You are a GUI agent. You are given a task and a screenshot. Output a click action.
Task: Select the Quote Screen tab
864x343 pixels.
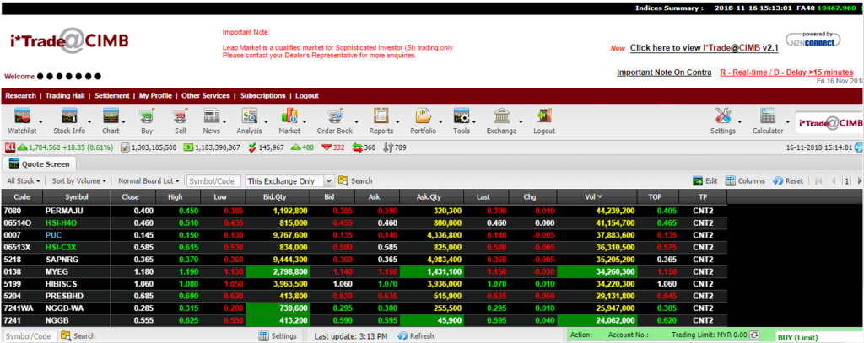pyautogui.click(x=40, y=164)
